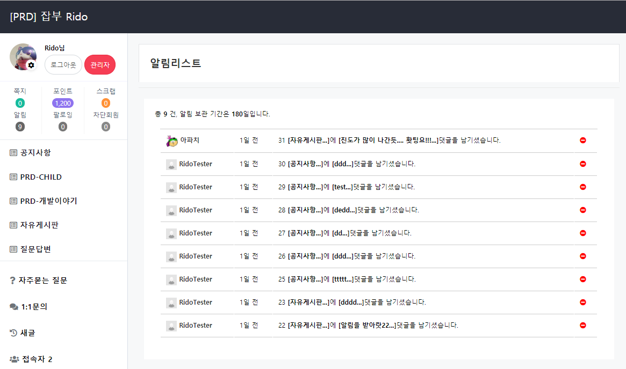Click the [PRD] 잡부 Rido site title

[x=49, y=17]
